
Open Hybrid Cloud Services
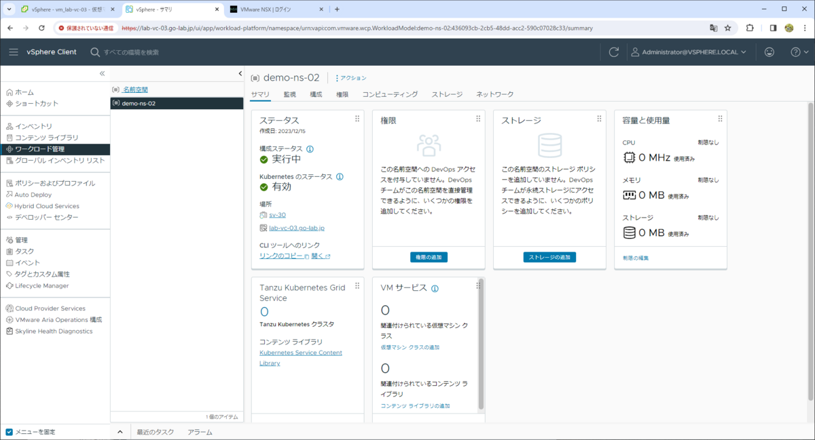pyautogui.click(x=47, y=206)
